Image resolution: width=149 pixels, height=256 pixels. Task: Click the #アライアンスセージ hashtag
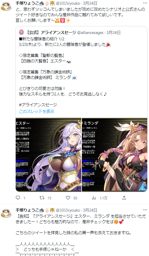coord(38,105)
